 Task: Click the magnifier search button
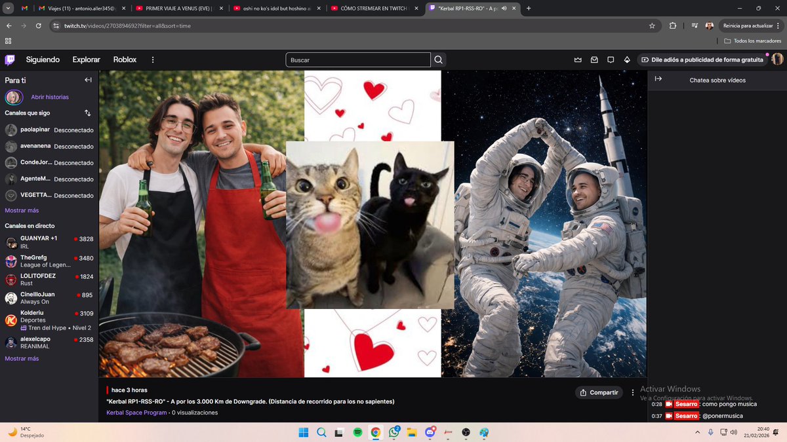point(439,60)
